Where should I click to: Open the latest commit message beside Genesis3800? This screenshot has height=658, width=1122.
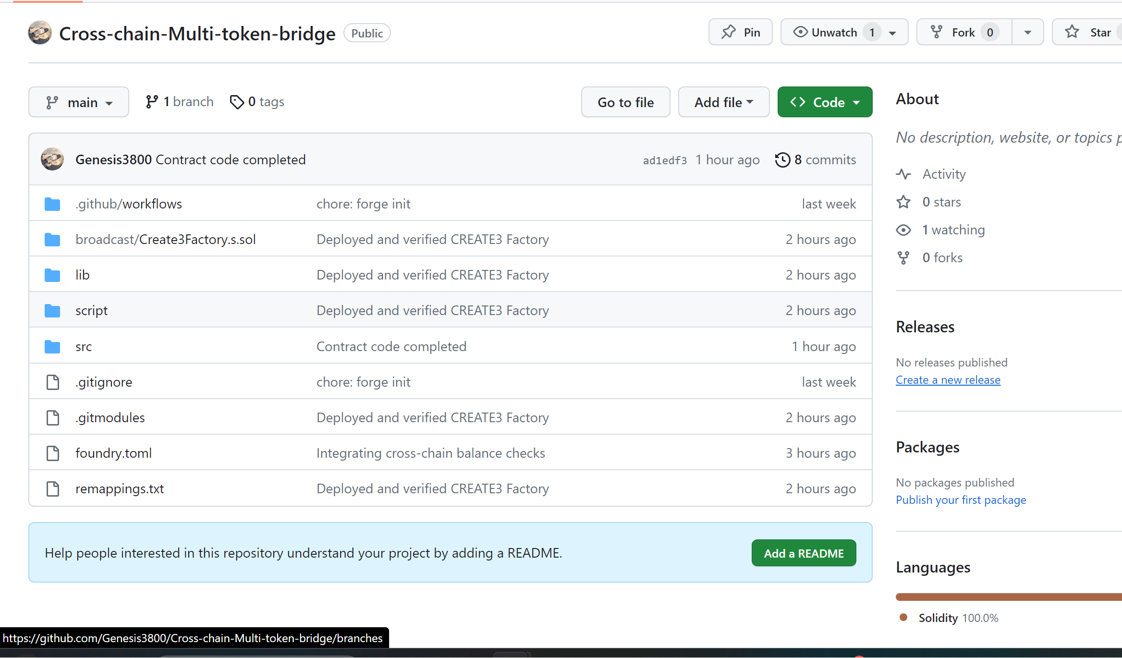pyautogui.click(x=231, y=159)
